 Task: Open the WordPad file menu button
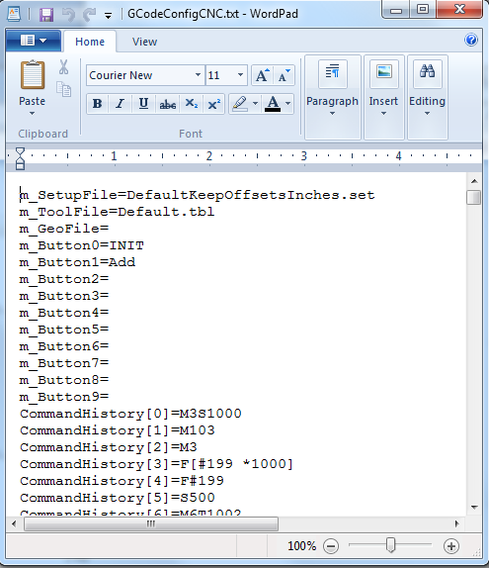(34, 41)
